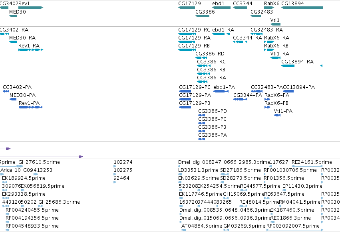Click the CG17129 gene label

pos(189,4)
